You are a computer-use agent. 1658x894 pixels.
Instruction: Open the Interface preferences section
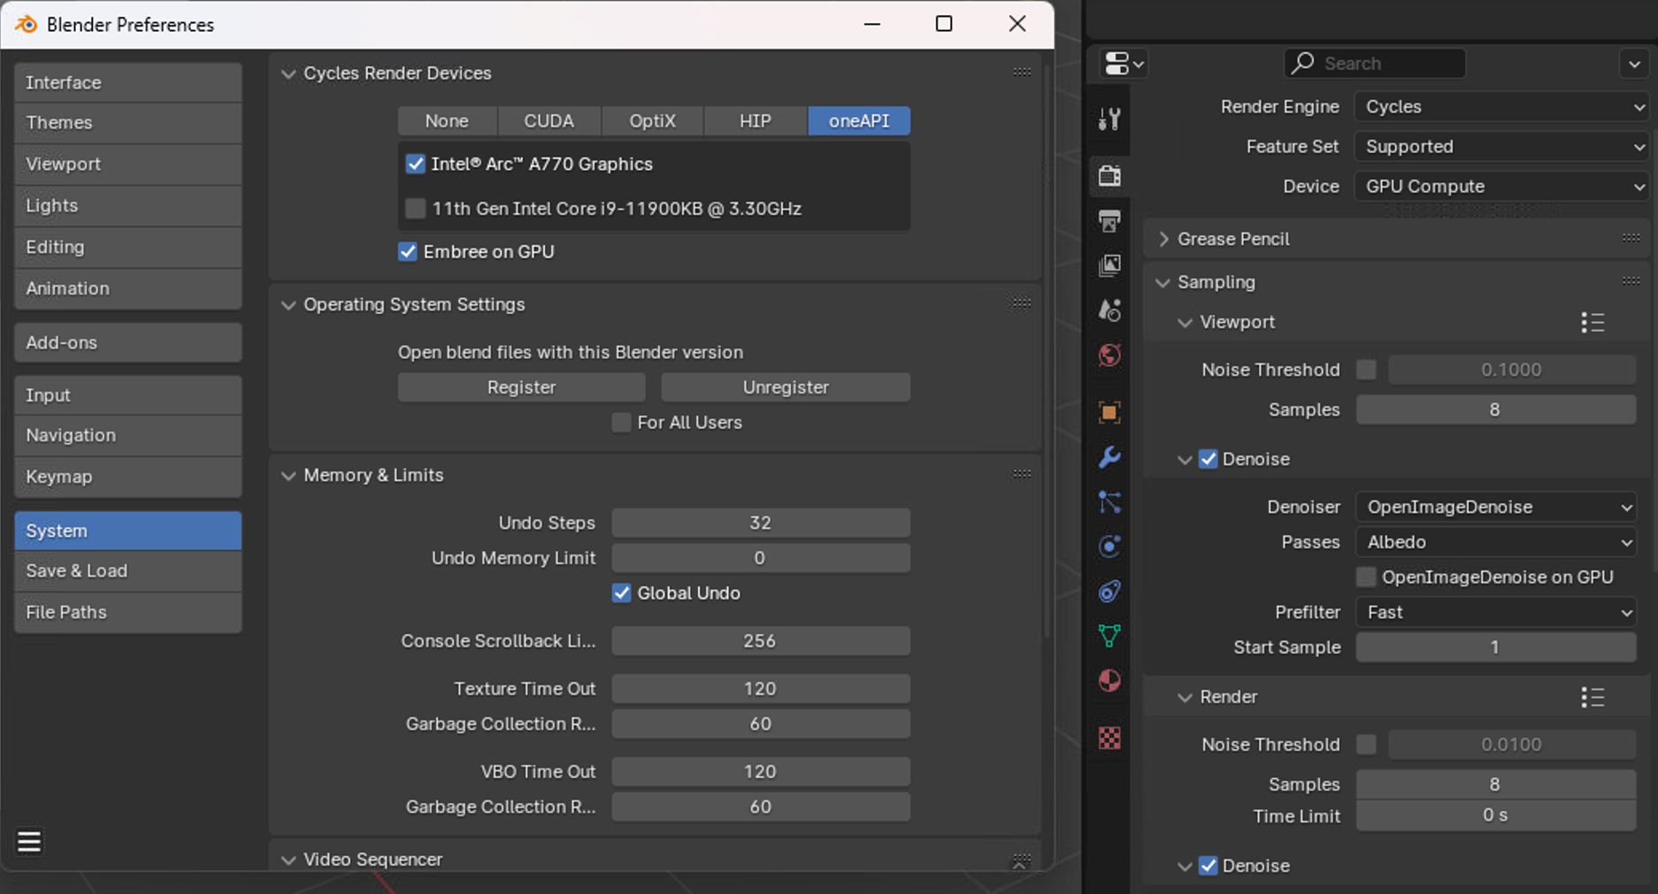[x=128, y=82]
